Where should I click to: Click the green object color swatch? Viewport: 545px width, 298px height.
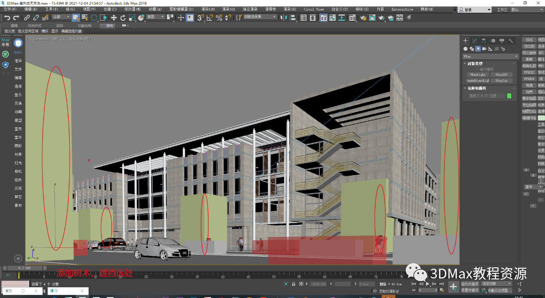pos(509,96)
